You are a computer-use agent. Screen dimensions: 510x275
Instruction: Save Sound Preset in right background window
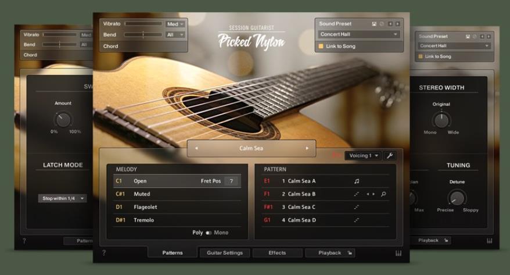(x=468, y=37)
